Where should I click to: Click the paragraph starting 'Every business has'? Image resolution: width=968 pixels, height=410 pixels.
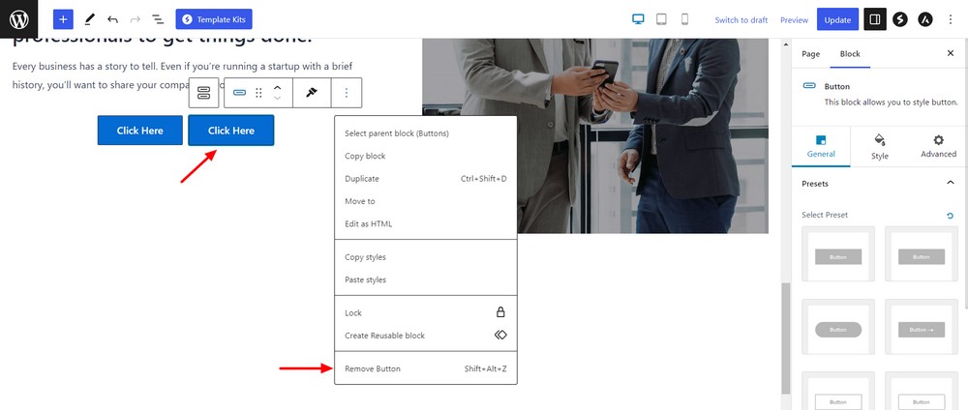182,75
